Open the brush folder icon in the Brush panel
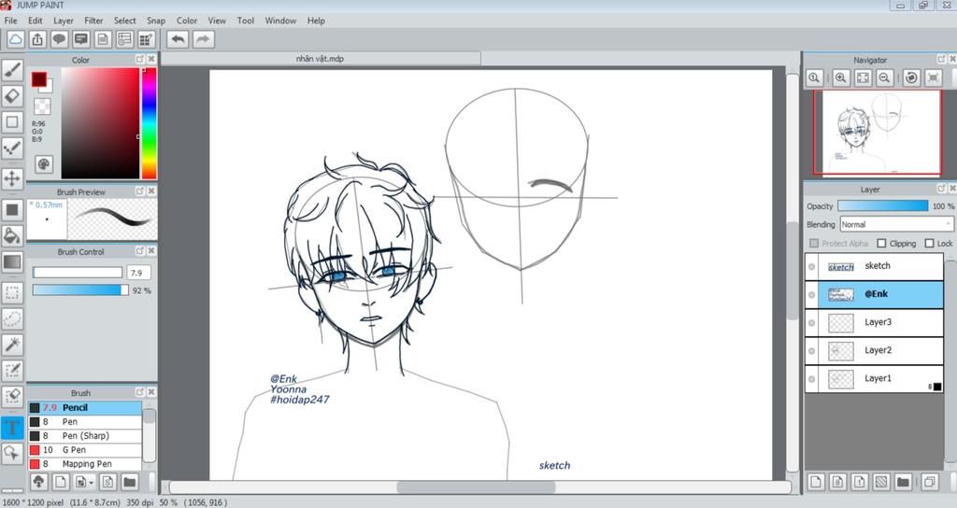The width and height of the screenshot is (957, 508). [129, 482]
